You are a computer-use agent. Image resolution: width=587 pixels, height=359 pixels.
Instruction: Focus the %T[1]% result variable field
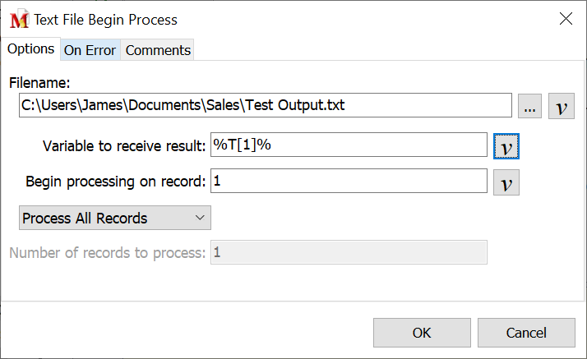point(349,145)
